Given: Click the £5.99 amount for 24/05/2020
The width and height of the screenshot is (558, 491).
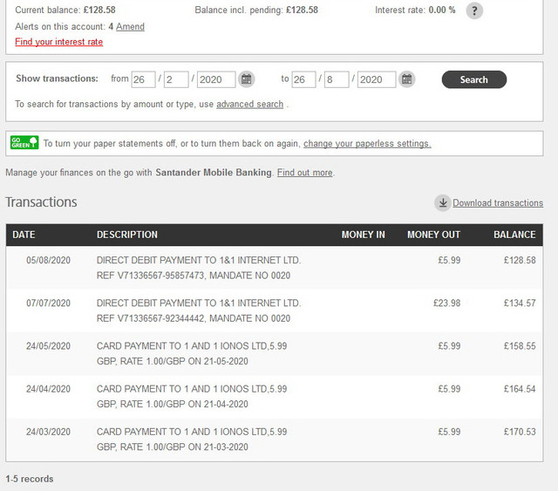Looking at the screenshot, I should pyautogui.click(x=450, y=346).
